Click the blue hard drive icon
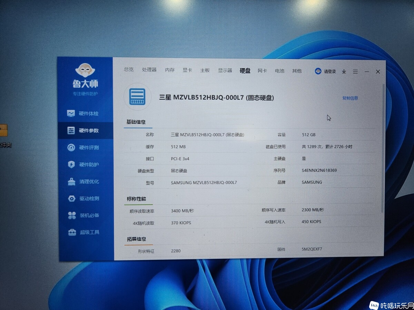This screenshot has height=310, width=414. [137, 97]
